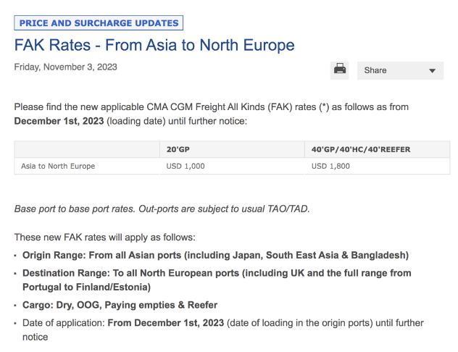Select the 20'GP column header
This screenshot has height=352, width=458.
(181, 149)
